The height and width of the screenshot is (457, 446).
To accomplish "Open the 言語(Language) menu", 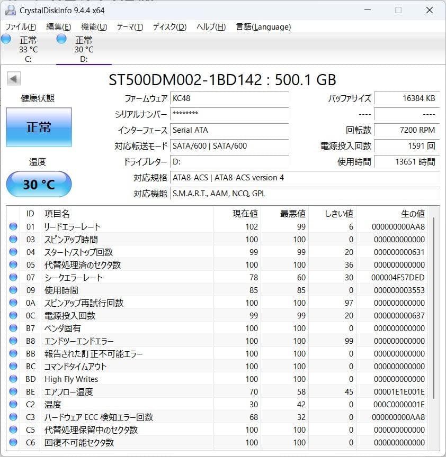I will click(x=264, y=26).
